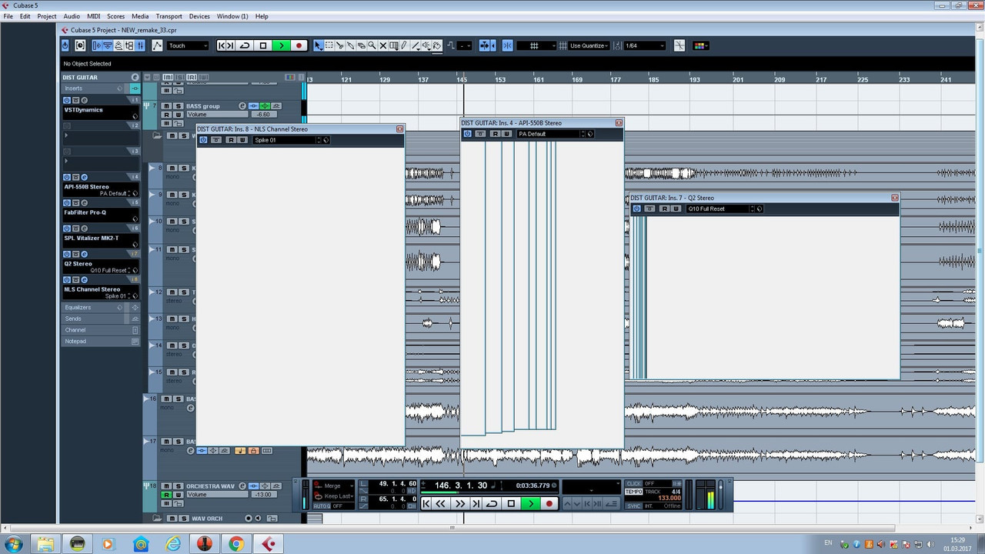Toggle Show Inspector button
This screenshot has width=985, height=554.
pyautogui.click(x=97, y=45)
